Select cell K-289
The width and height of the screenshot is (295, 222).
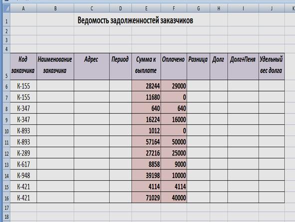(x=23, y=153)
